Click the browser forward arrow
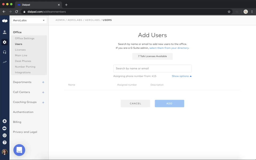 (10, 12)
